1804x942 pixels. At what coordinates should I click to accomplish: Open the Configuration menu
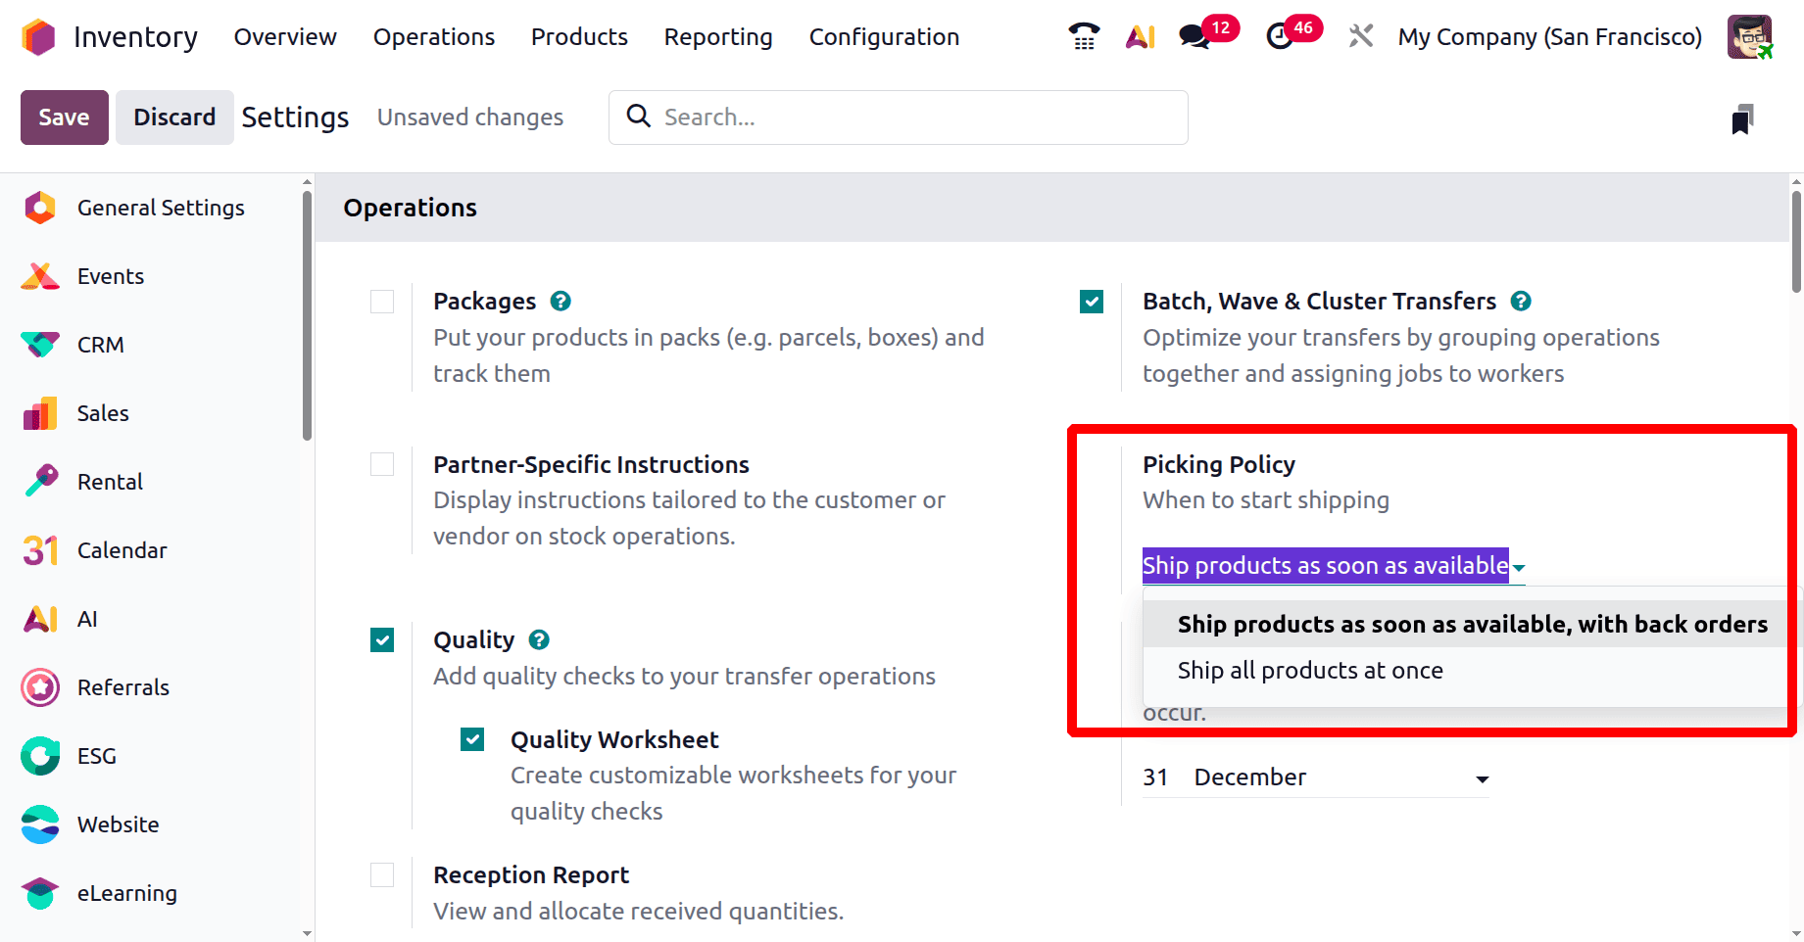(x=884, y=37)
